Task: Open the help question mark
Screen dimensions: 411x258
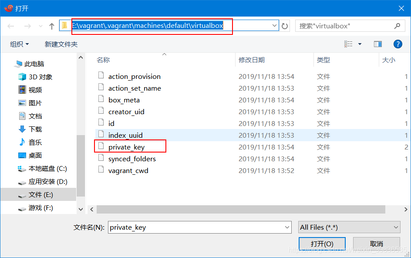Action: coord(398,44)
